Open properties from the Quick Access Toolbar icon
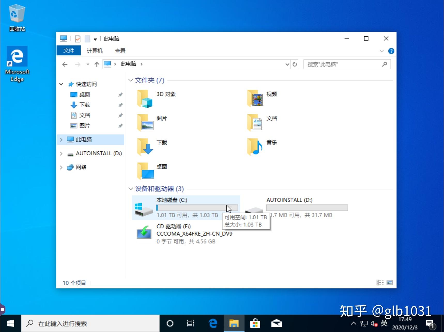 pyautogui.click(x=78, y=38)
